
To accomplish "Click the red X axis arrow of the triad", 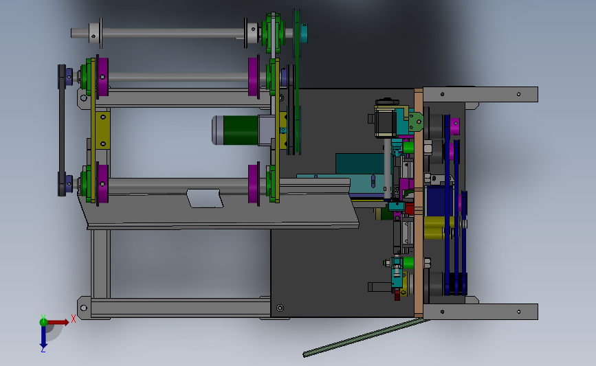I will pos(58,322).
